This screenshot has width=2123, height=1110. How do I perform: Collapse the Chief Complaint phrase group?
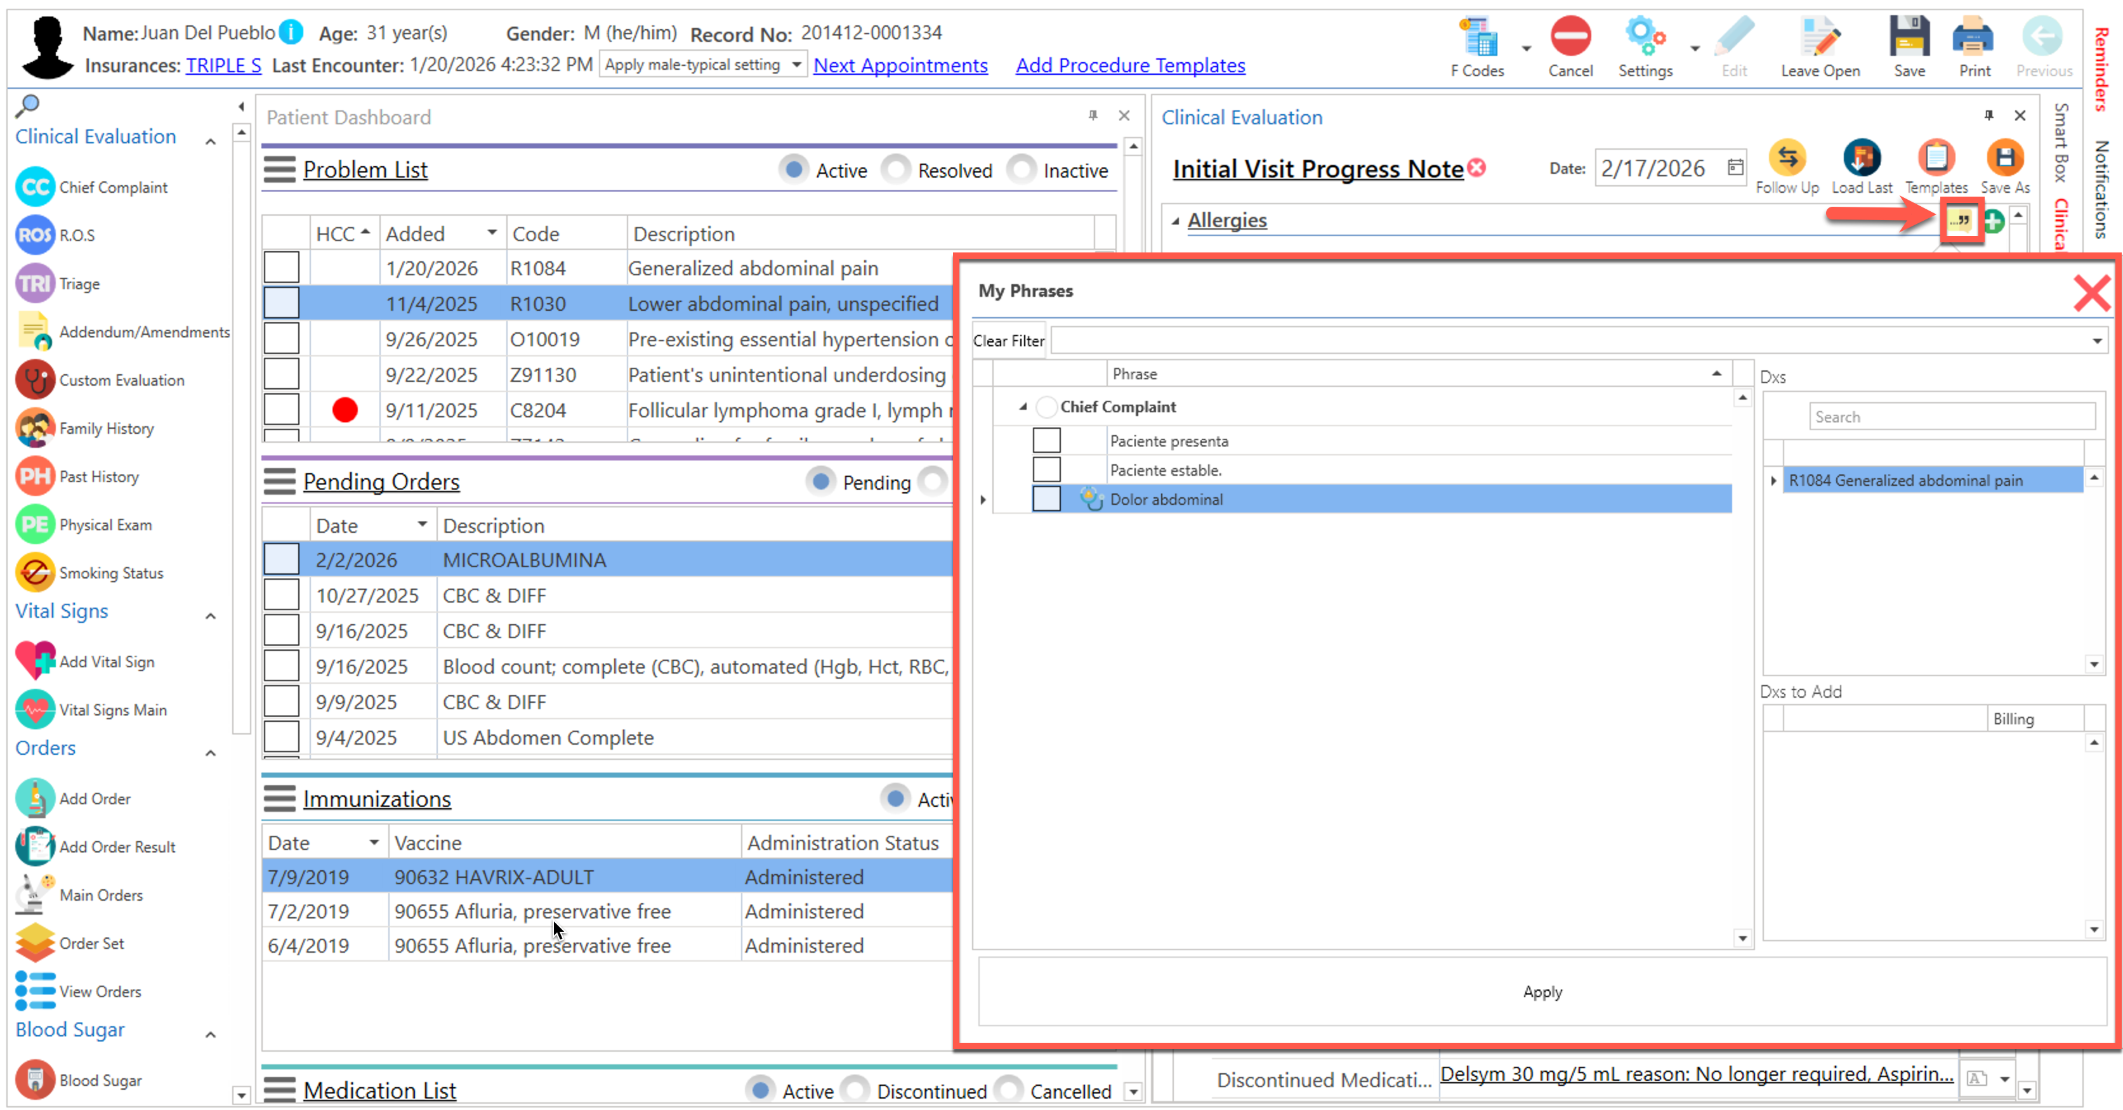(1022, 406)
